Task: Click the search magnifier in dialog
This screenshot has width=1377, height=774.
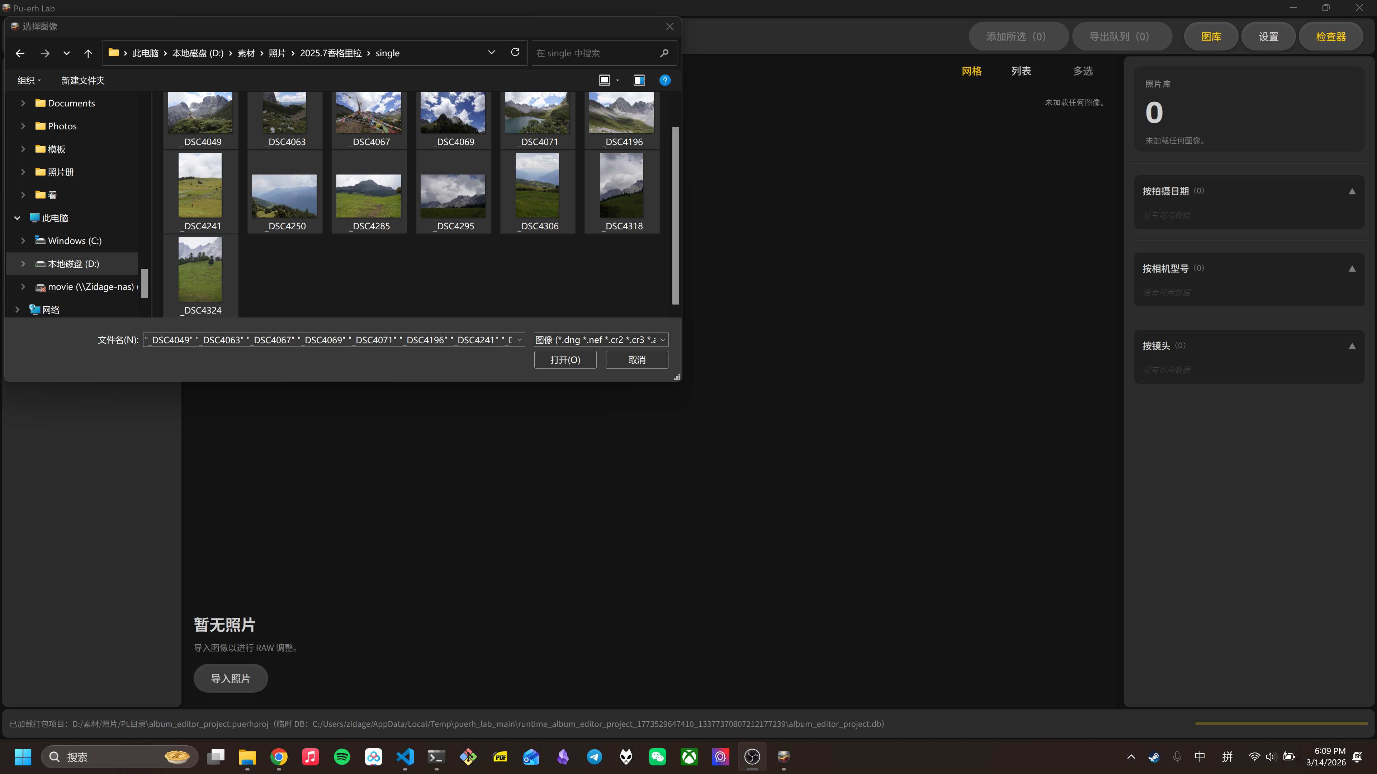Action: coord(664,53)
